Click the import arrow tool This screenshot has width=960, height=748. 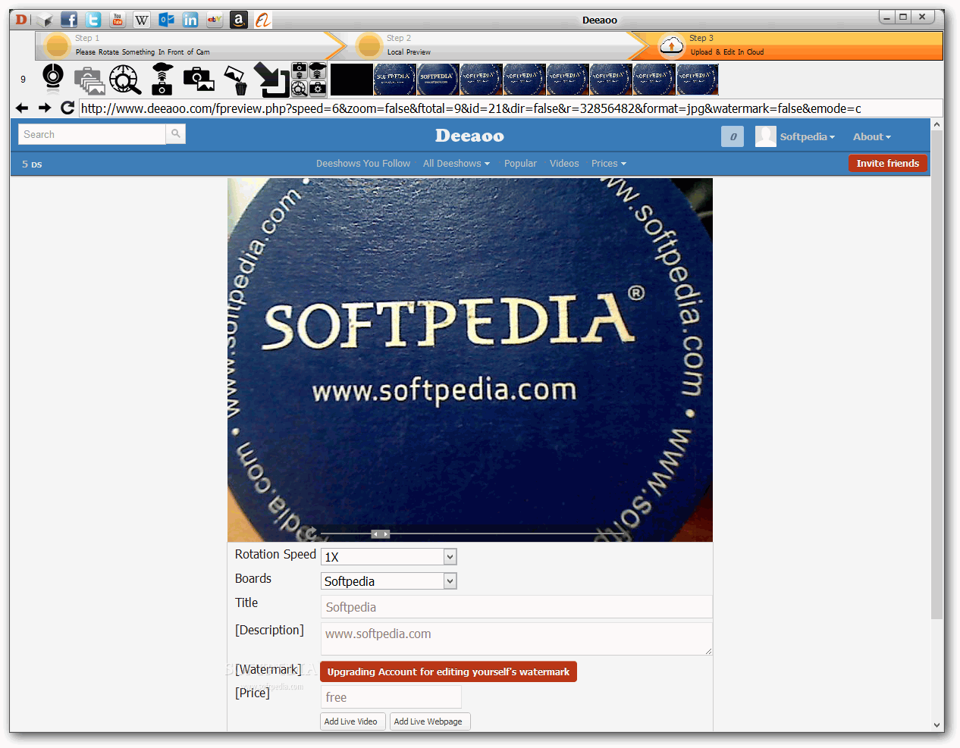pyautogui.click(x=271, y=80)
